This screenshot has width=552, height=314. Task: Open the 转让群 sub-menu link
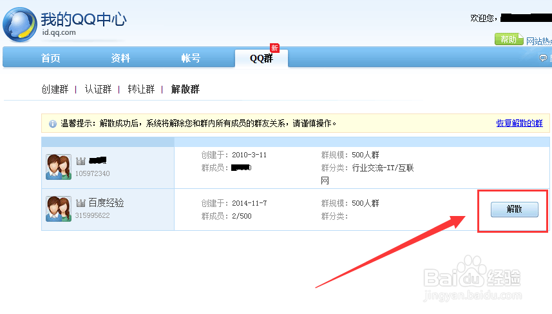tap(141, 89)
